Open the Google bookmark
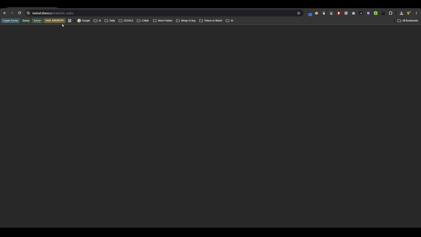Screen dimensions: 421x237 (84, 21)
